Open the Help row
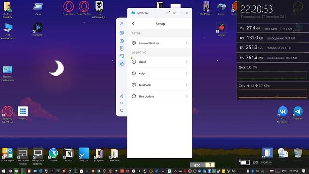The height and width of the screenshot is (174, 309). pos(160,73)
